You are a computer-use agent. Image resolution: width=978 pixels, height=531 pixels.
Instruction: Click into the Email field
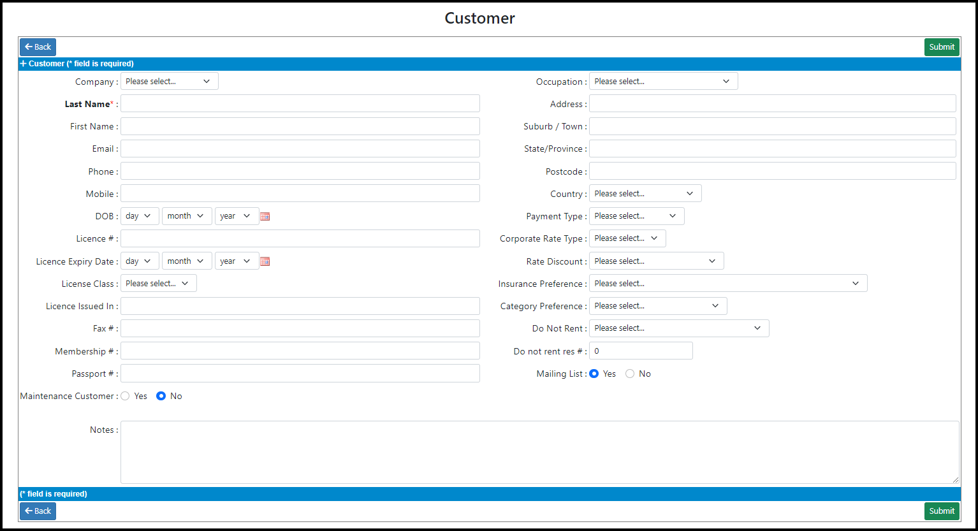300,149
